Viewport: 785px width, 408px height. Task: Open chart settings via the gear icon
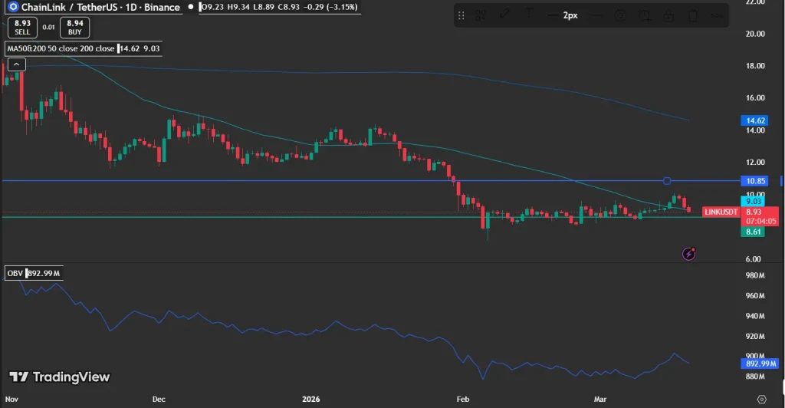[x=761, y=400]
